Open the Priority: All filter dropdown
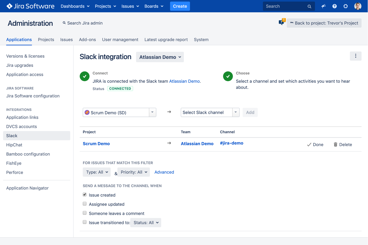Image resolution: width=368 pixels, height=245 pixels. (x=134, y=172)
